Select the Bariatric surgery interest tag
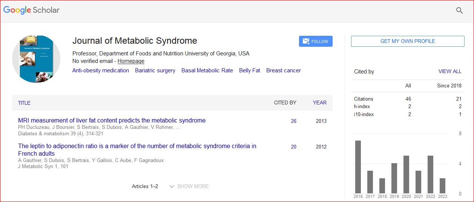The width and height of the screenshot is (474, 202). click(x=155, y=70)
